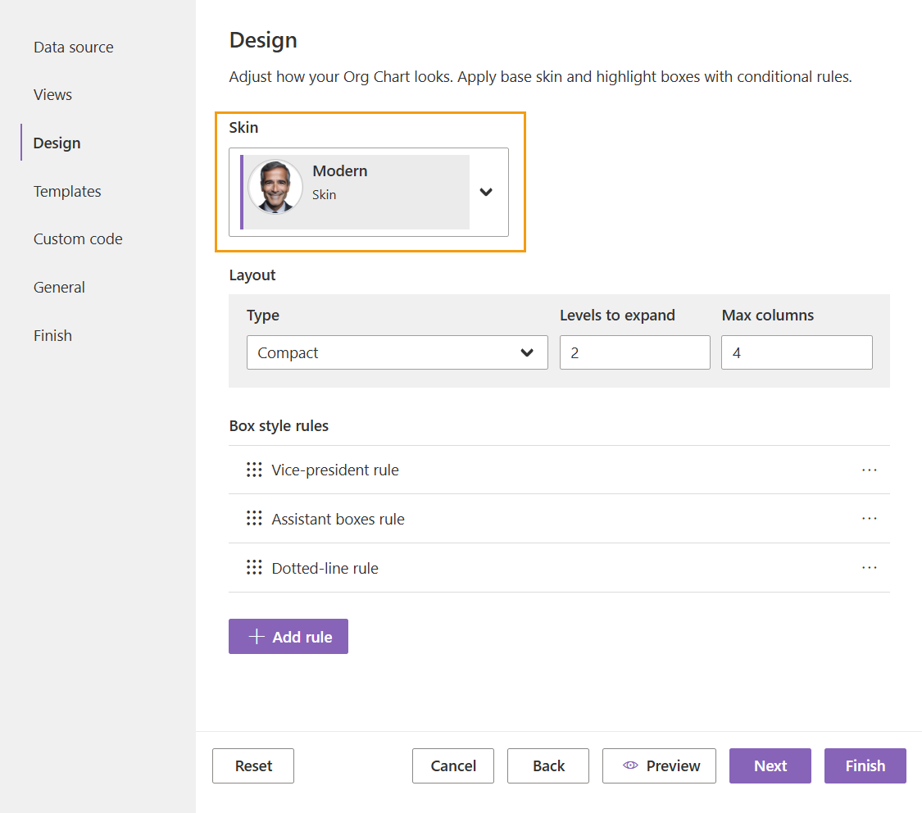Open the ellipsis menu for Dotted-line rule
Screen dimensions: 922x813
869,567
